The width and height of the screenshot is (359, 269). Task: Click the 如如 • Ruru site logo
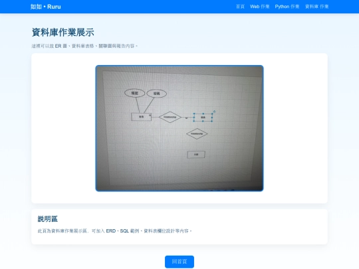click(46, 7)
